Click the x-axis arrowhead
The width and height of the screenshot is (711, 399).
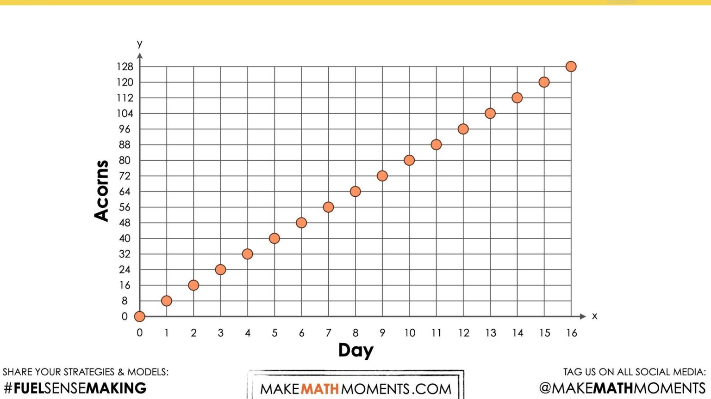click(583, 316)
